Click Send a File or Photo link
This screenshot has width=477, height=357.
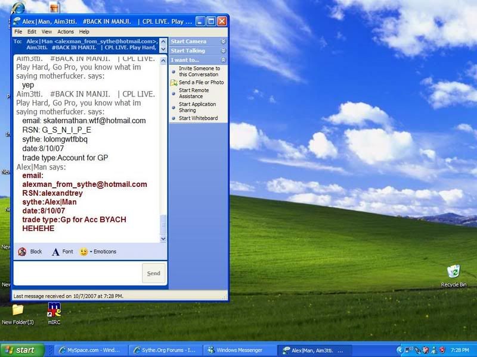[x=201, y=82]
